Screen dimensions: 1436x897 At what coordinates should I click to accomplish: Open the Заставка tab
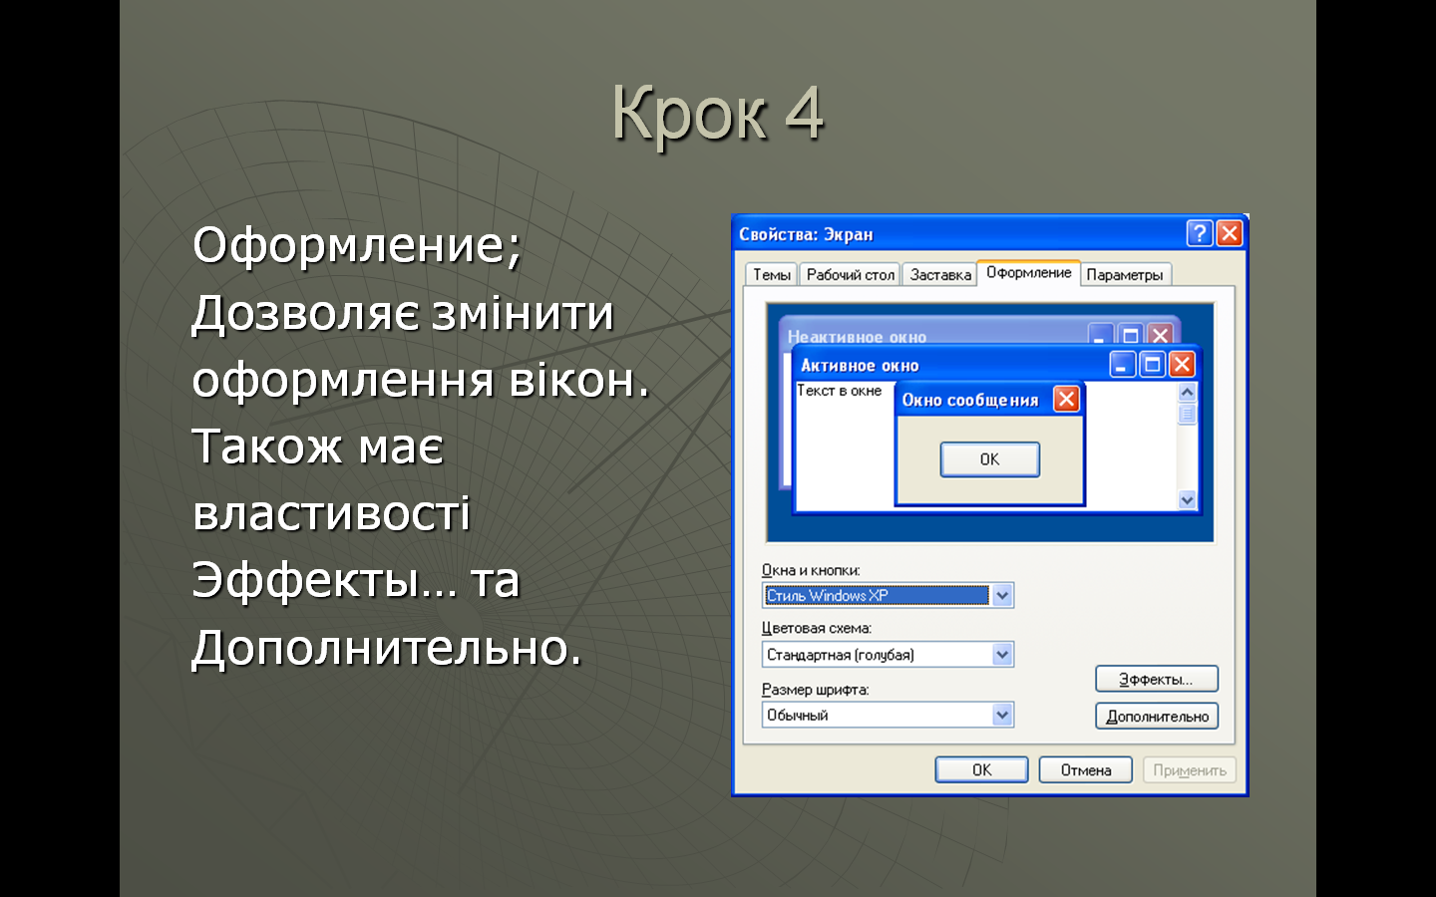click(x=939, y=275)
